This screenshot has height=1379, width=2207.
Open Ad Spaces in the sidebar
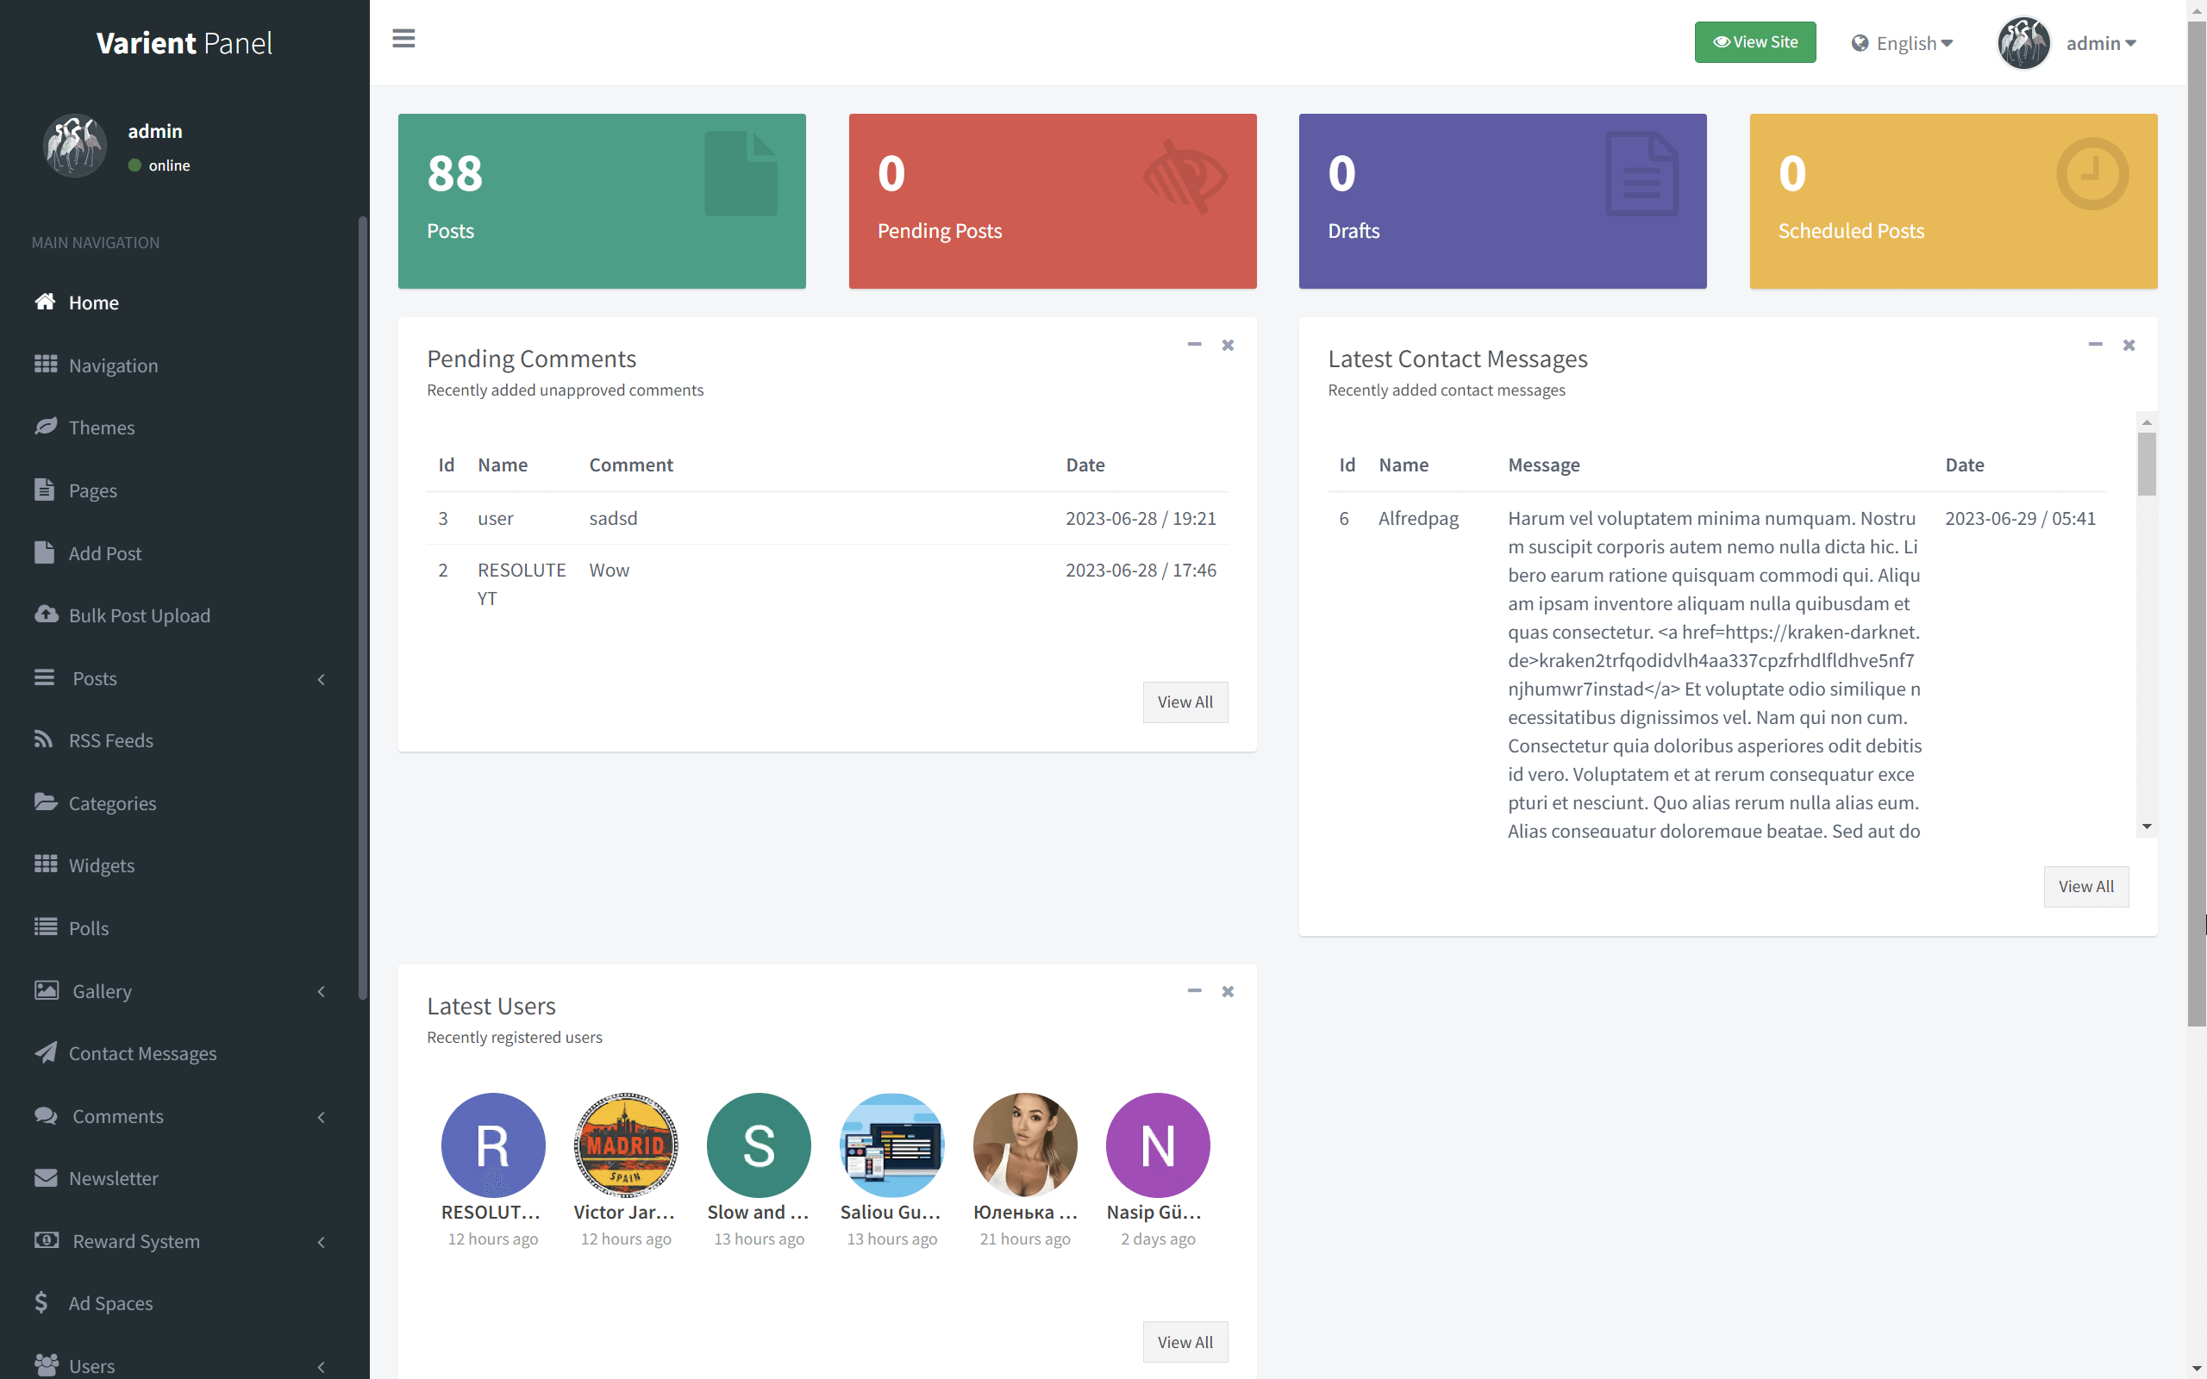pyautogui.click(x=110, y=1302)
